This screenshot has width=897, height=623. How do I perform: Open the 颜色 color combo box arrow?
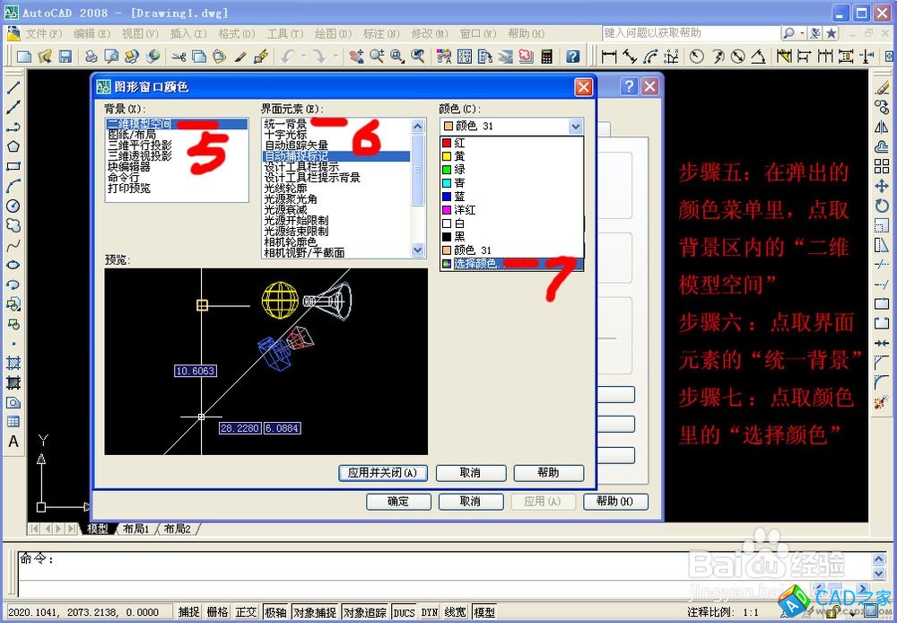[x=576, y=126]
